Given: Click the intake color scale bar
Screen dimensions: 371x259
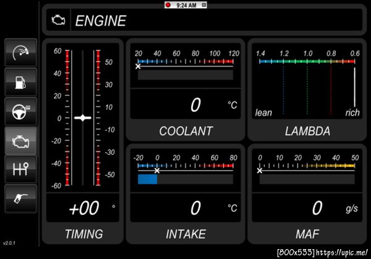Looking at the screenshot, I should pos(185,166).
